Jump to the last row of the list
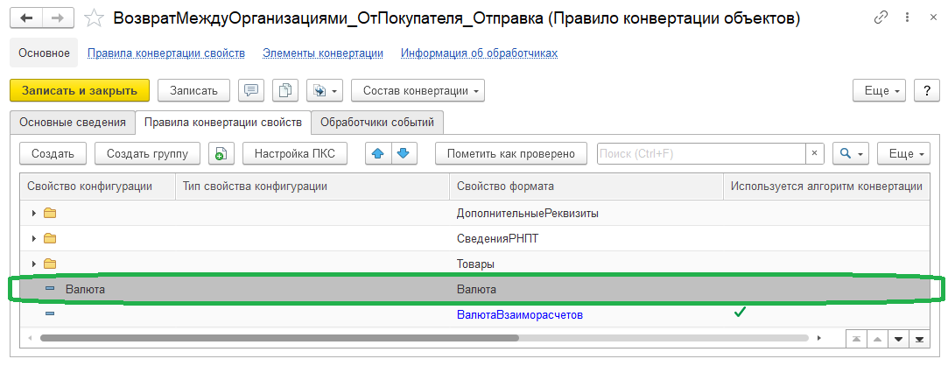The width and height of the screenshot is (948, 366). tap(920, 339)
